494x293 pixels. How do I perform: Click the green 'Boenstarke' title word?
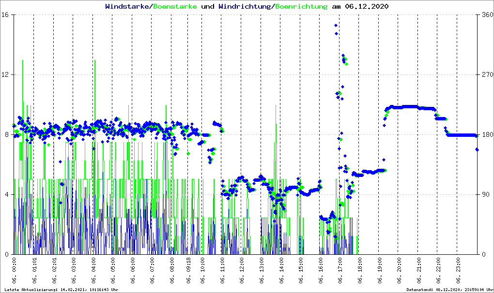tap(175, 6)
